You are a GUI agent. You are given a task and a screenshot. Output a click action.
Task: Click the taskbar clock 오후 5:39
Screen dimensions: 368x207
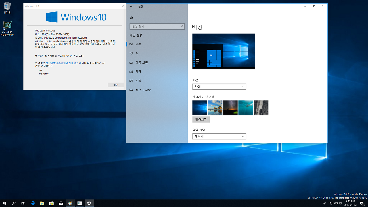[x=350, y=203]
